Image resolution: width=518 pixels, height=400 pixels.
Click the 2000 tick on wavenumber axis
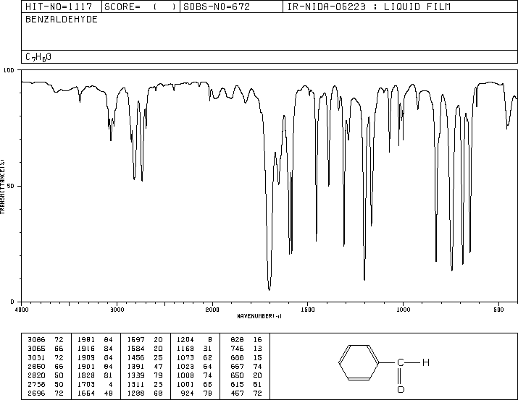(212, 309)
